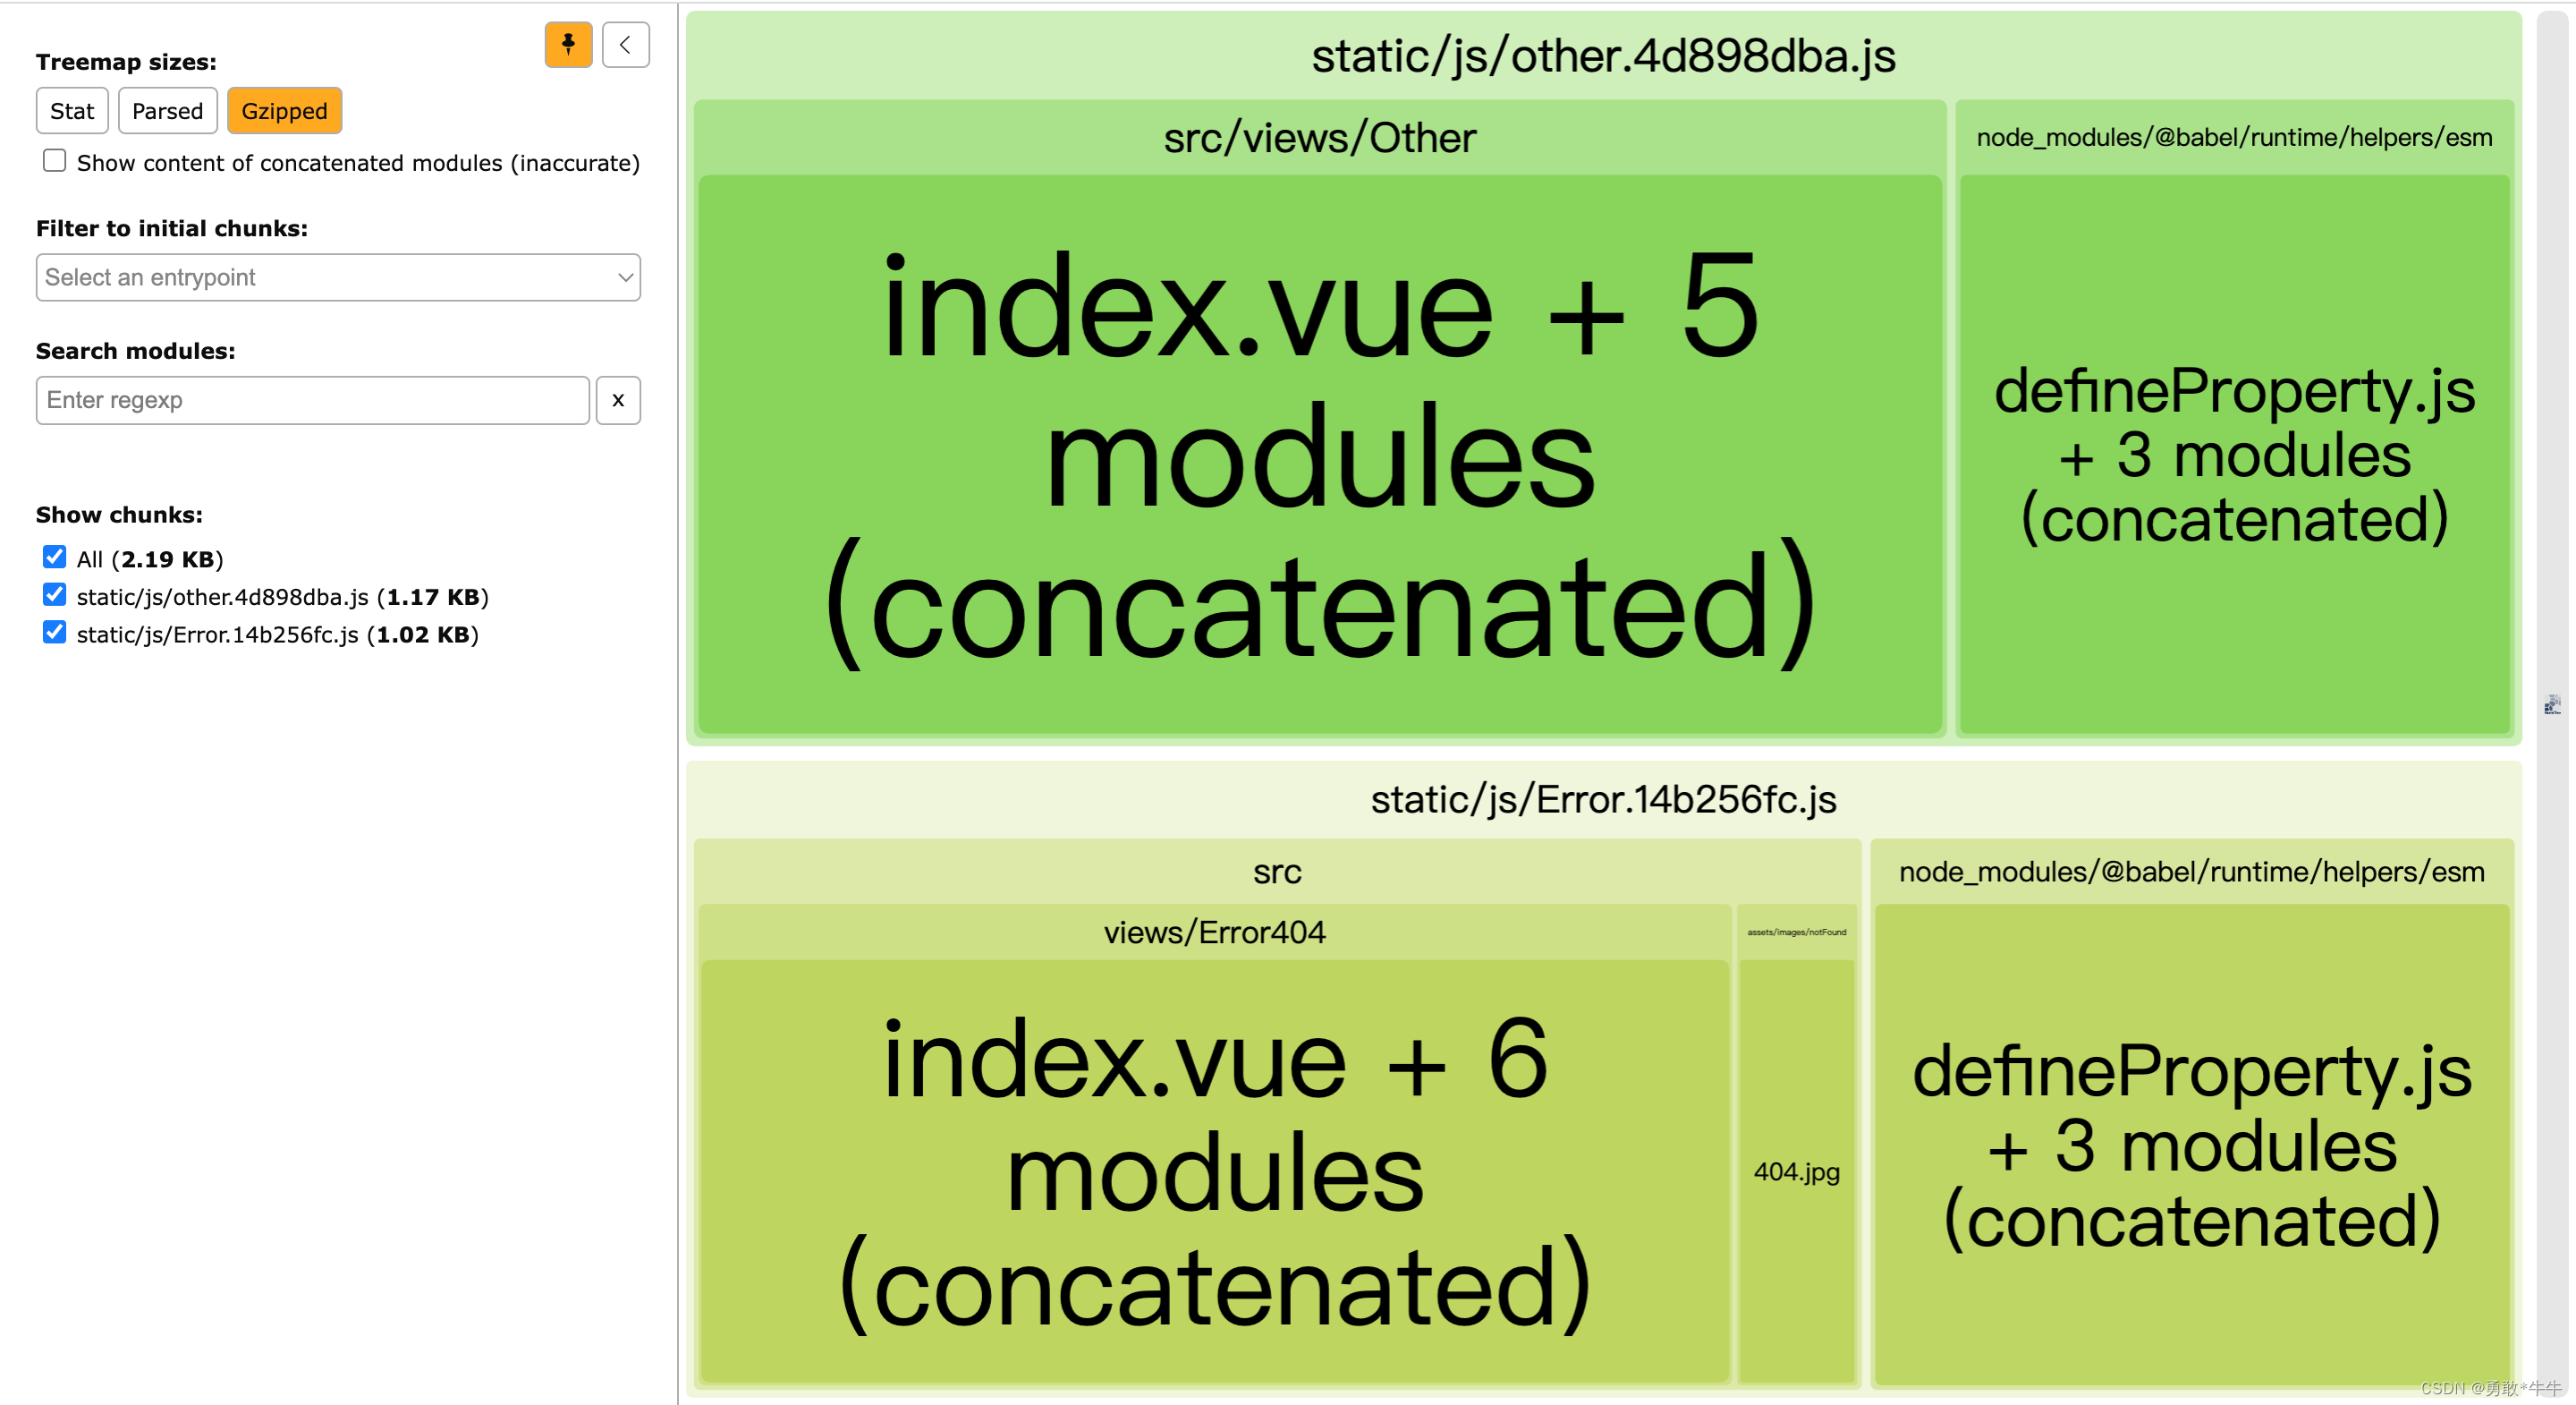Enable the All chunks checkbox

pyautogui.click(x=54, y=558)
